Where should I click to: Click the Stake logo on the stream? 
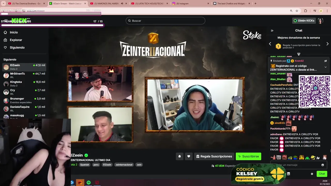(x=252, y=35)
